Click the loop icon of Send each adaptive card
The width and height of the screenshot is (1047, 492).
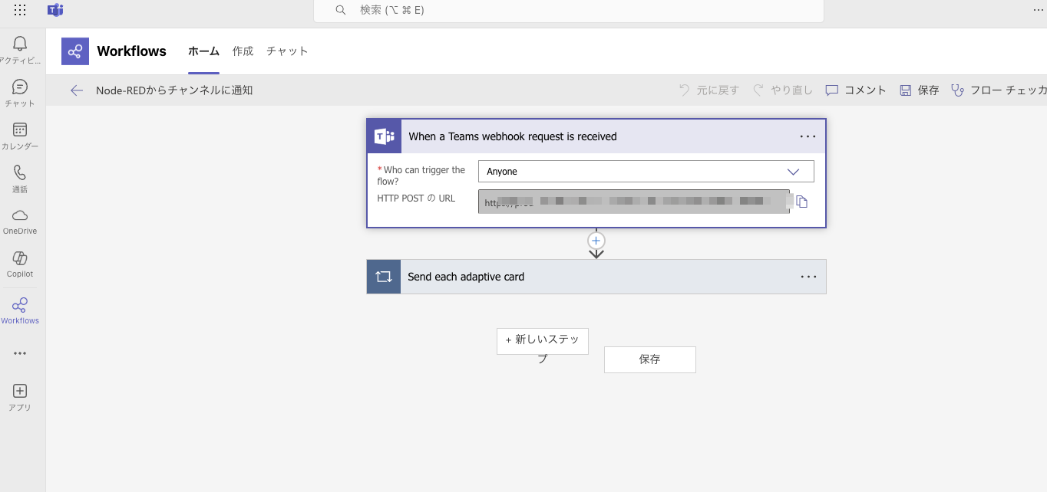click(x=384, y=277)
